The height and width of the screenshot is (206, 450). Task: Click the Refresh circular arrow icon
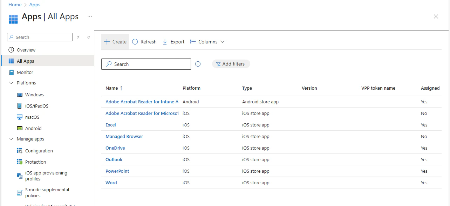point(135,42)
